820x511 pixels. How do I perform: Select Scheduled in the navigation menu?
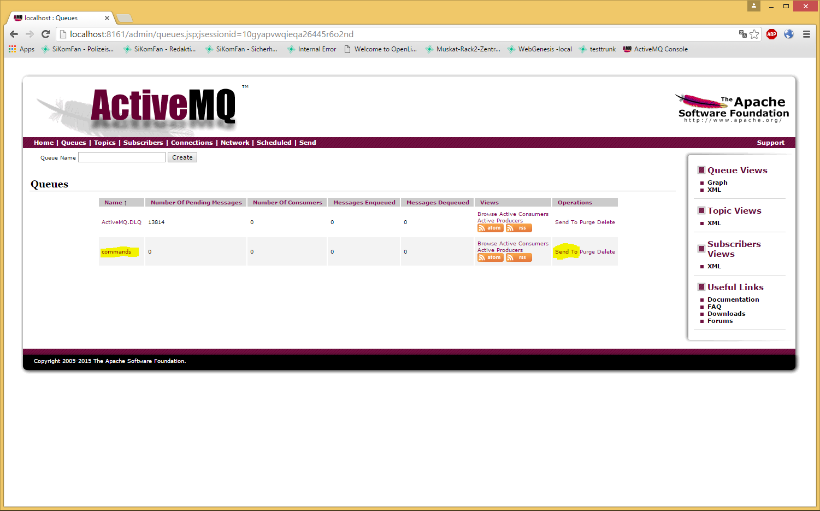click(x=274, y=143)
